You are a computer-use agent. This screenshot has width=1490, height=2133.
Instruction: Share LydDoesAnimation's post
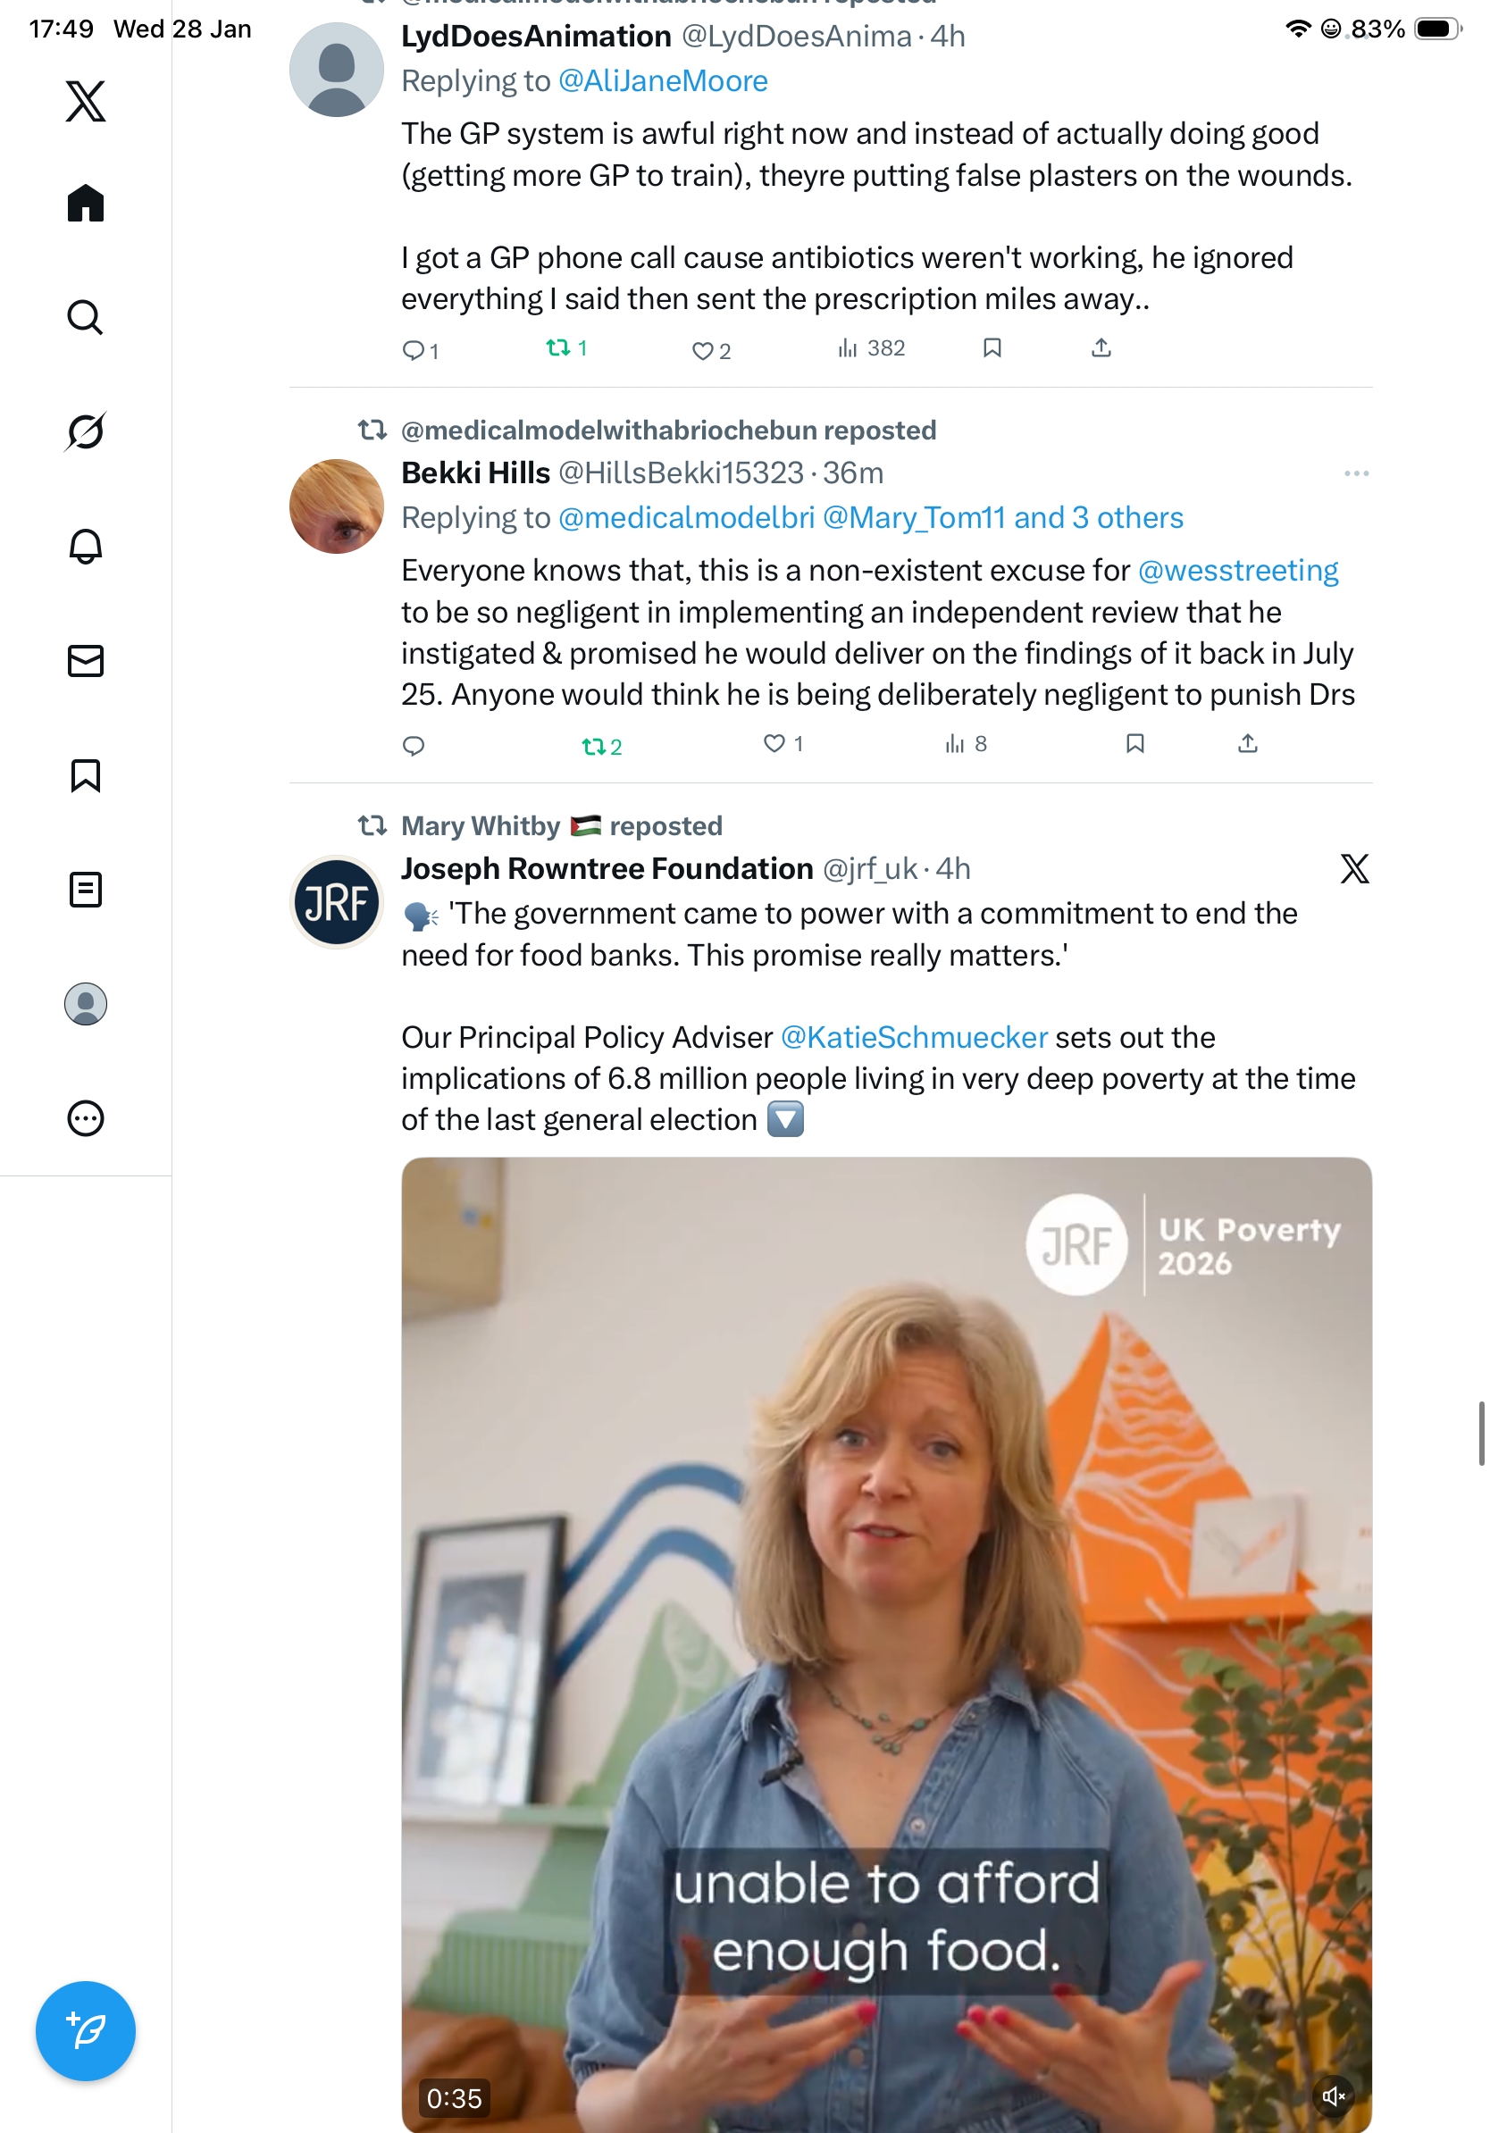coord(1101,348)
